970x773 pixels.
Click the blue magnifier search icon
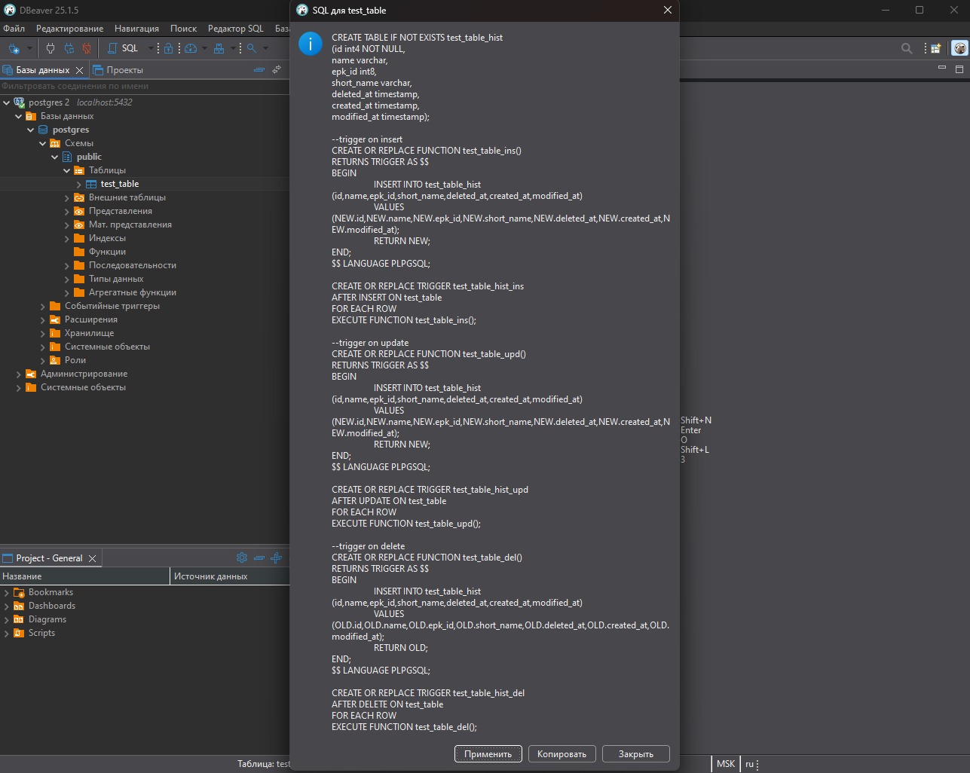(252, 48)
